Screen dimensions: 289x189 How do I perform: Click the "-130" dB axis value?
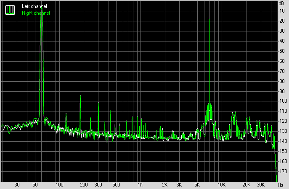tap(283, 131)
